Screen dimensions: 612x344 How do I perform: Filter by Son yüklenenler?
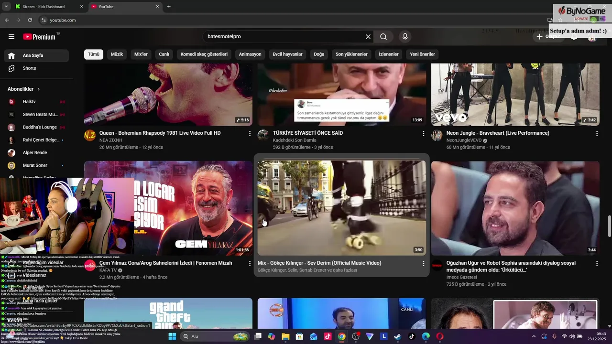point(351,54)
